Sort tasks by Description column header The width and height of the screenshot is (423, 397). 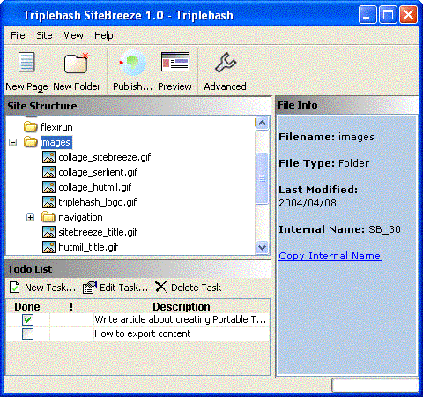coord(182,307)
